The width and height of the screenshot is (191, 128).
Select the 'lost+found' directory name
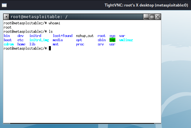[63, 36]
